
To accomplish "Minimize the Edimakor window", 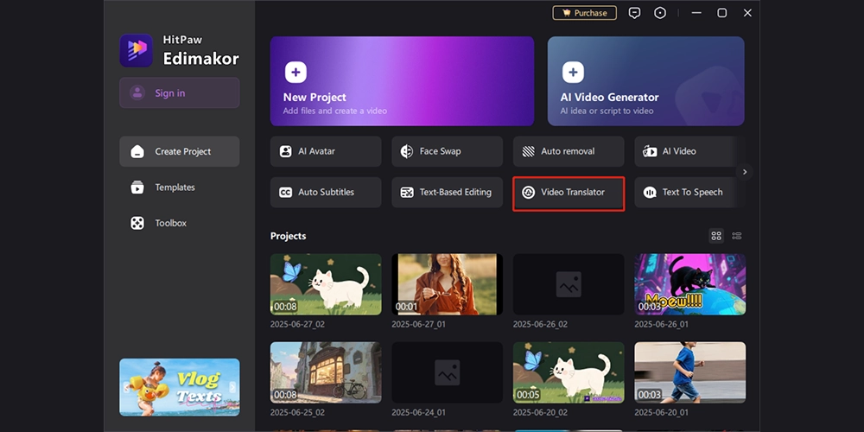I will [x=696, y=13].
